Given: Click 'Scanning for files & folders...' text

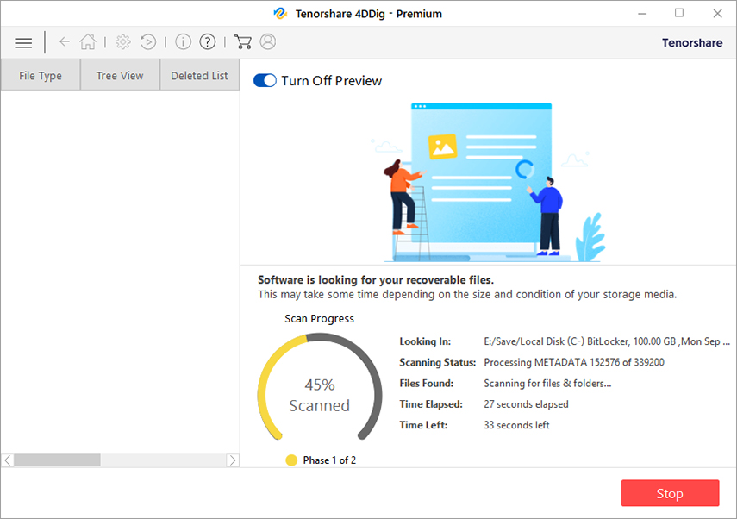Looking at the screenshot, I should tap(547, 383).
